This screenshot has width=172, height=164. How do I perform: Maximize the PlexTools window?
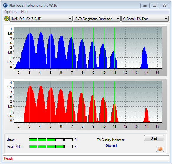pos(155,6)
